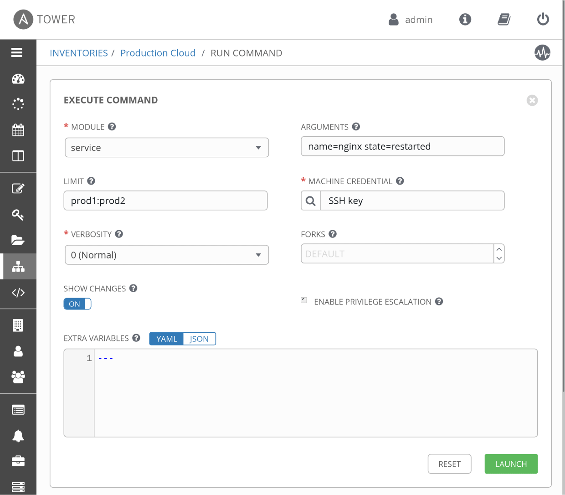Click the power logout icon
Screen dimensions: 565x495
coord(543,19)
